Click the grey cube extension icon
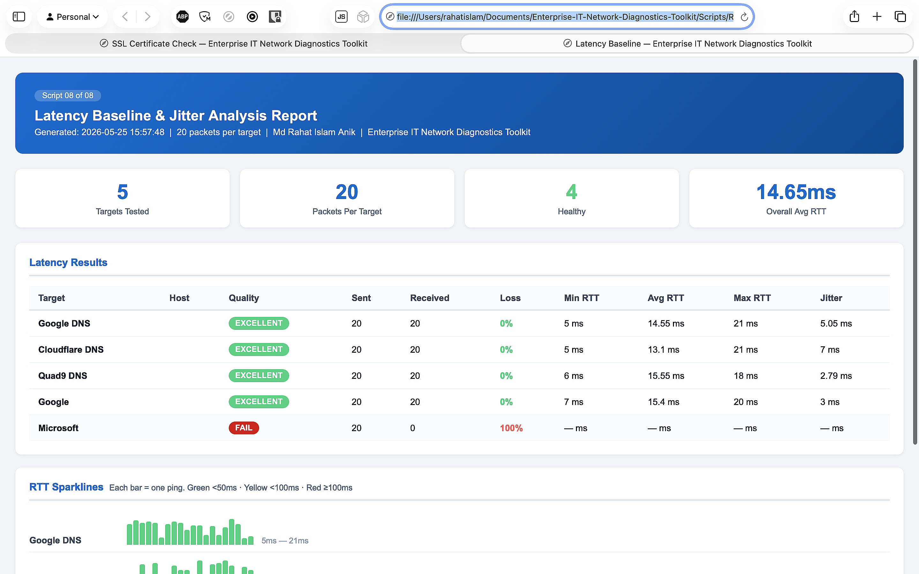 pos(363,17)
